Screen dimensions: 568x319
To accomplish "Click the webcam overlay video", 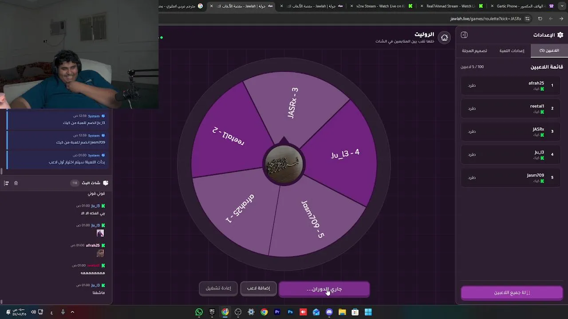I will [79, 54].
